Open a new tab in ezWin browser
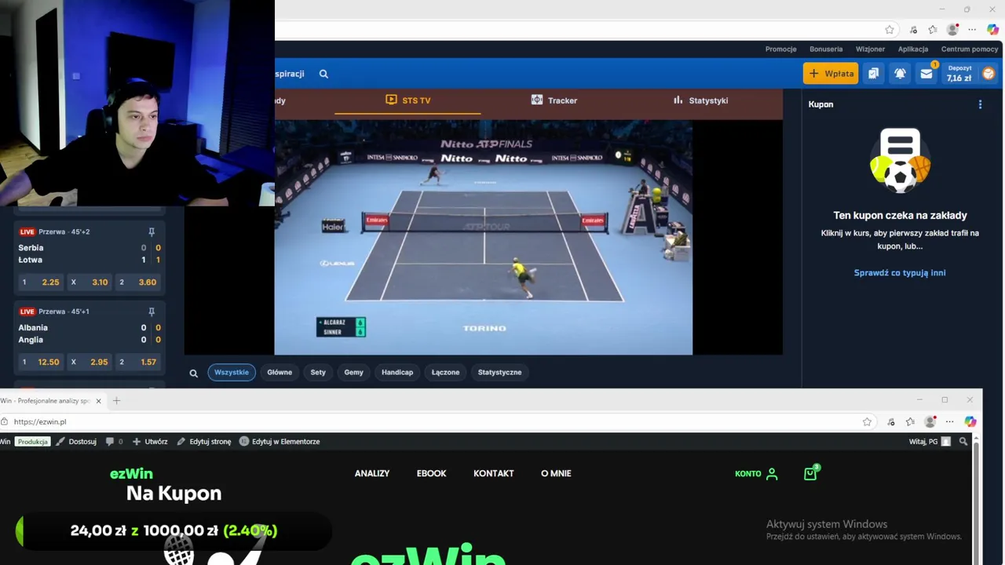1005x565 pixels. click(x=116, y=401)
